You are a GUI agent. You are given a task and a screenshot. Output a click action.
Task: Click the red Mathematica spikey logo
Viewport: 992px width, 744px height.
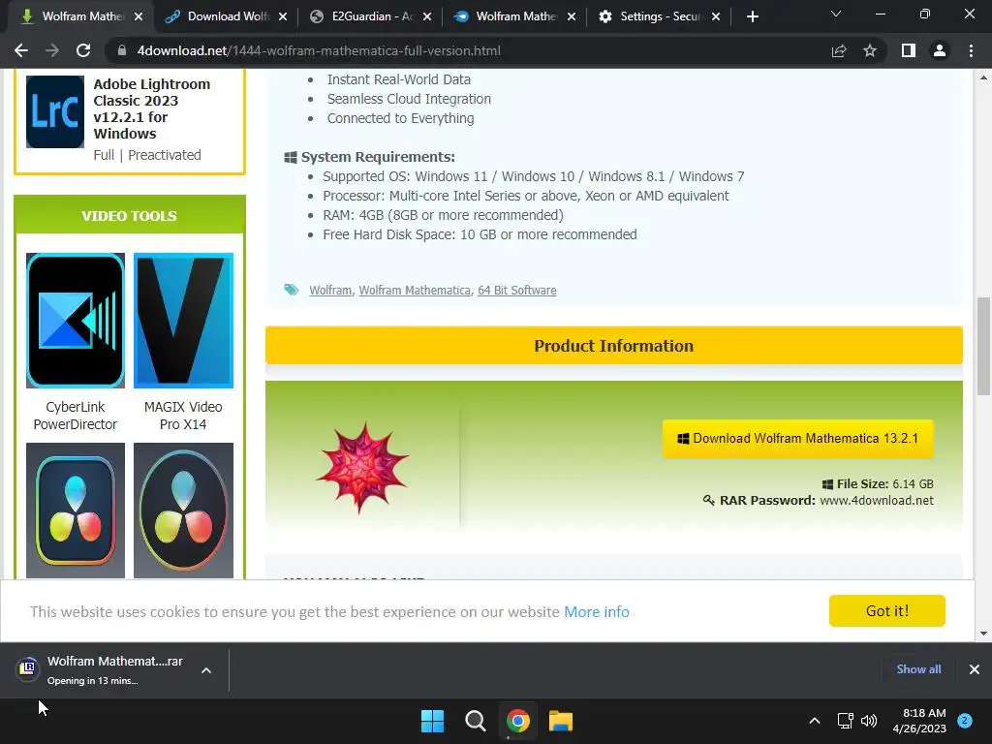(362, 467)
